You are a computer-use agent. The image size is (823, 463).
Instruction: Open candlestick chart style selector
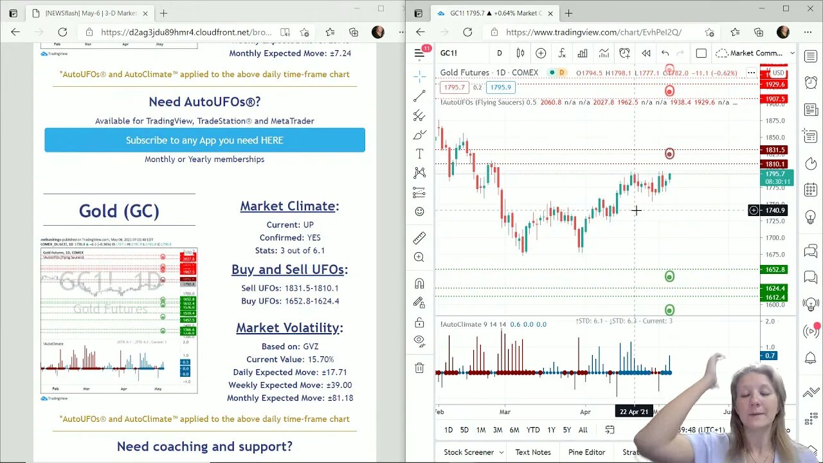[520, 53]
